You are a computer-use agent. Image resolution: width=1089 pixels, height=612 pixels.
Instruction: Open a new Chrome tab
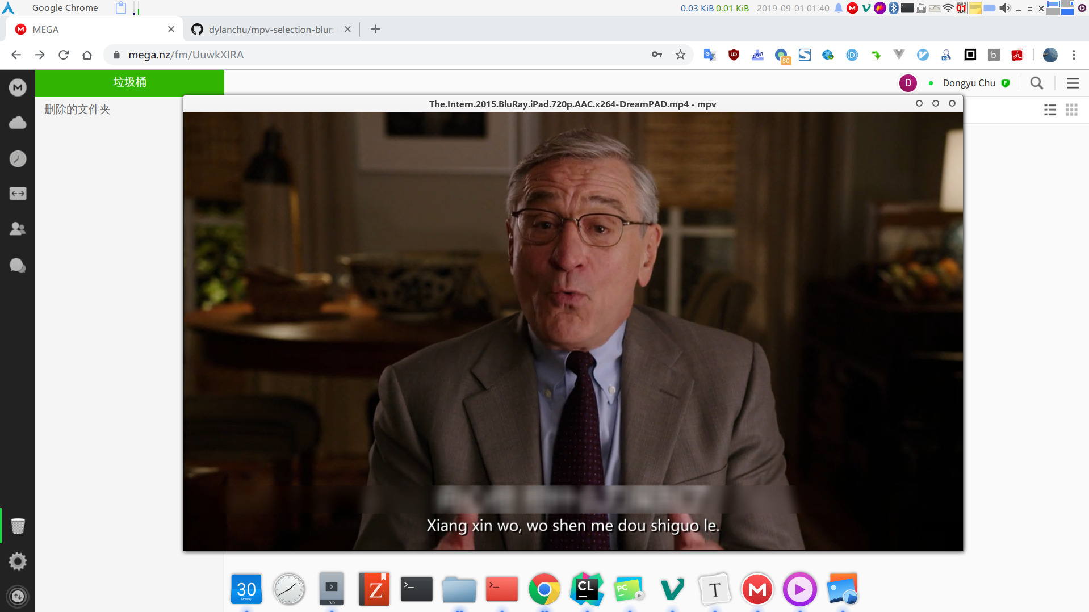click(x=375, y=29)
